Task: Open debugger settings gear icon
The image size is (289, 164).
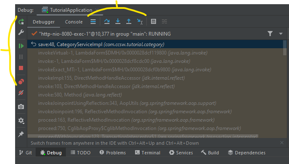Action: (x=21, y=121)
